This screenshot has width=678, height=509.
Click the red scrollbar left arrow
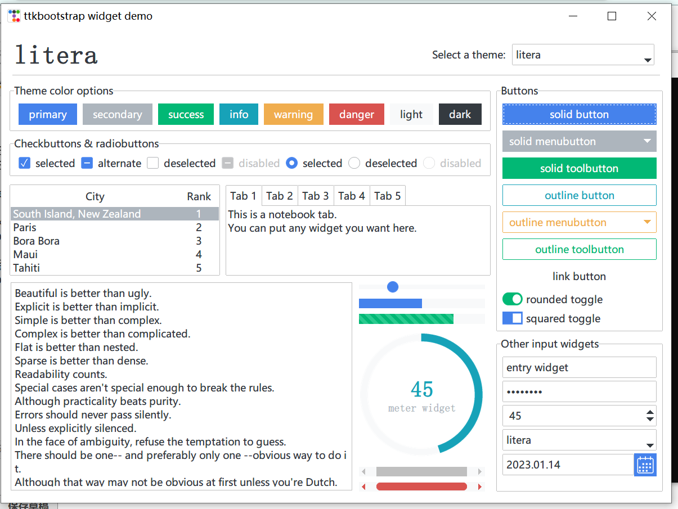point(363,487)
